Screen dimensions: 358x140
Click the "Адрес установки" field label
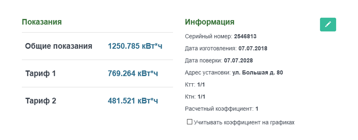pos(208,73)
